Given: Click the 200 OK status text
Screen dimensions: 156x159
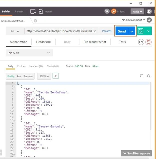Looking at the screenshot, I should click(79, 66).
